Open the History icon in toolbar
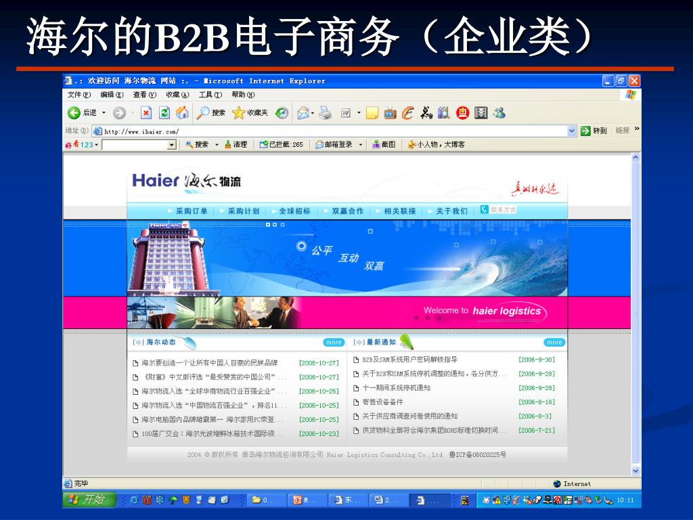Image resolution: width=693 pixels, height=520 pixels. [282, 113]
